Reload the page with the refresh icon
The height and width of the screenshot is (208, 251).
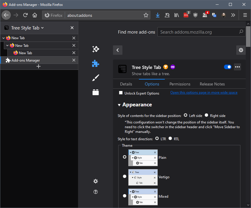[25, 15]
